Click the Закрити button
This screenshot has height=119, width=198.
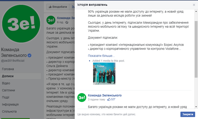coord(187,114)
